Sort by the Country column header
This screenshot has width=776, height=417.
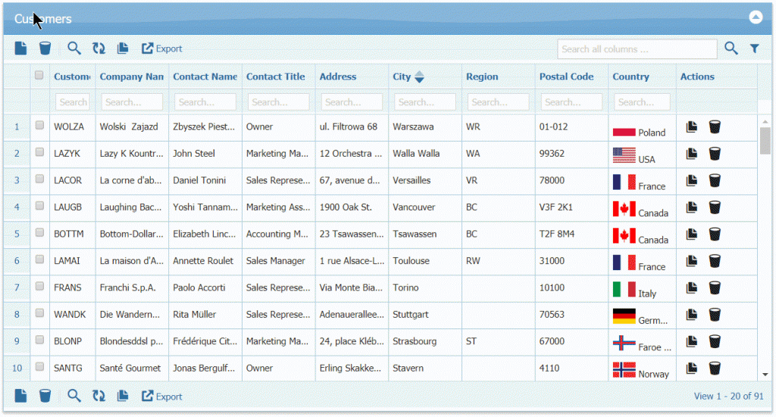[x=630, y=76]
